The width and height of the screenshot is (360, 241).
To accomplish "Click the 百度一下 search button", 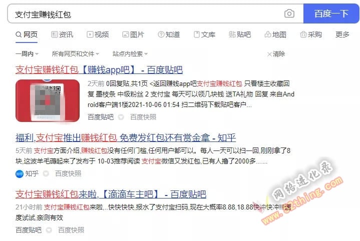I will pyautogui.click(x=331, y=14).
